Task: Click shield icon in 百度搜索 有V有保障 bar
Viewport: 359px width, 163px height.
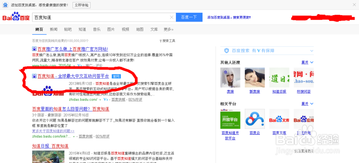Action: pyautogui.click(x=227, y=51)
